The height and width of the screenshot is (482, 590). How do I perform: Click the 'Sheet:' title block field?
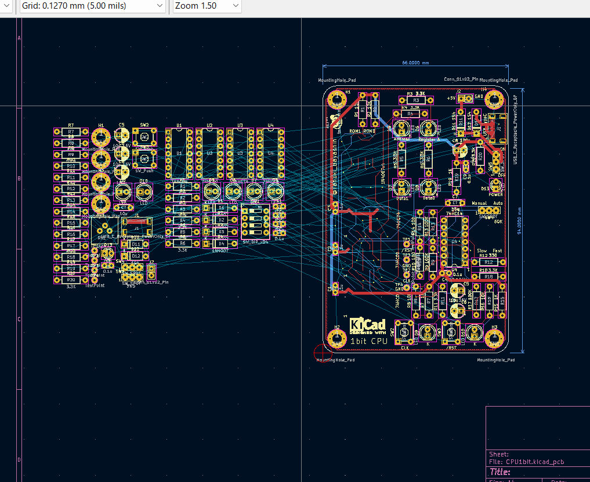(x=499, y=454)
